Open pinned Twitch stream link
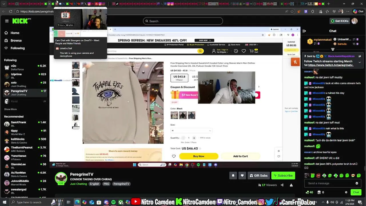This screenshot has height=206, width=366. [331, 65]
